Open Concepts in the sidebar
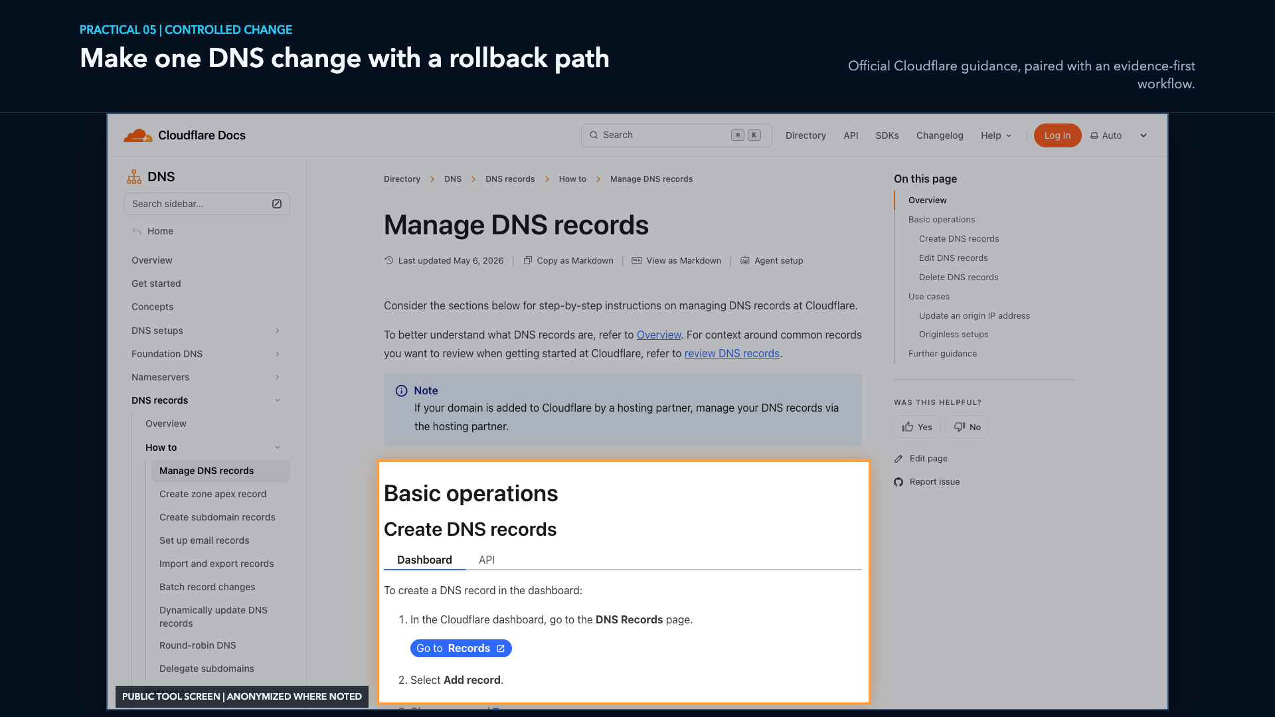Viewport: 1275px width, 717px height. [x=152, y=307]
